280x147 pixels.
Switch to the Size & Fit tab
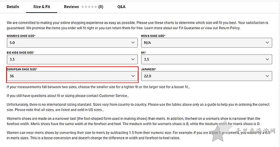pyautogui.click(x=42, y=7)
